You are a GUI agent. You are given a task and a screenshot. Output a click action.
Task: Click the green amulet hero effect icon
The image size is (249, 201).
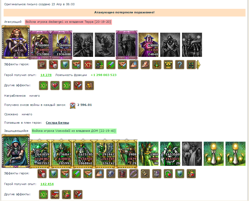click(157, 65)
